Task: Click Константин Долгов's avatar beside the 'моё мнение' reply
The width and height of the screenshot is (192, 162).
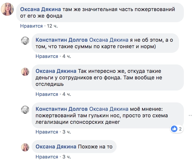Action: click(x=25, y=110)
